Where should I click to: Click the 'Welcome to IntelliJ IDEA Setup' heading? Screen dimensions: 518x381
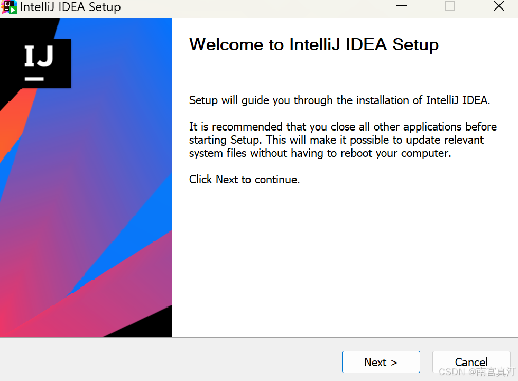314,44
